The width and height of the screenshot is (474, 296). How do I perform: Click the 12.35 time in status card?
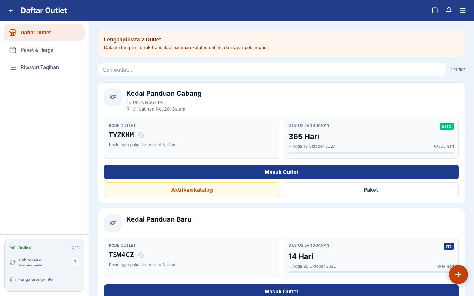[74, 248]
